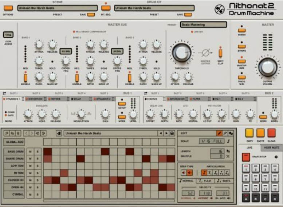Click the footsteps icon next to Length
Screen dimensions: 283x207
(x=228, y=151)
